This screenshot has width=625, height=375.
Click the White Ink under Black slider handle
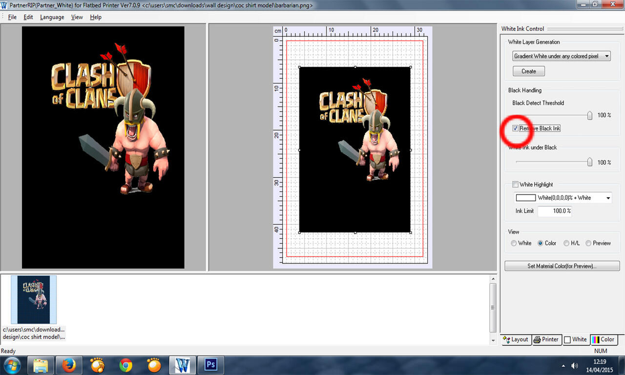(590, 162)
